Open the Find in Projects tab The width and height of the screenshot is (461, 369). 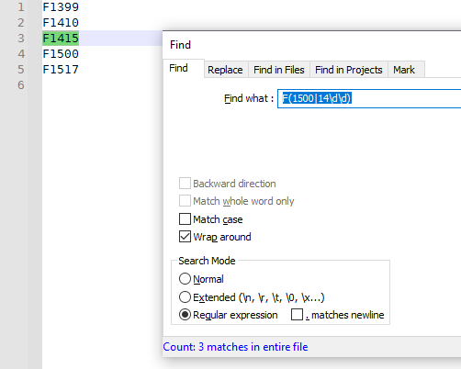point(349,70)
